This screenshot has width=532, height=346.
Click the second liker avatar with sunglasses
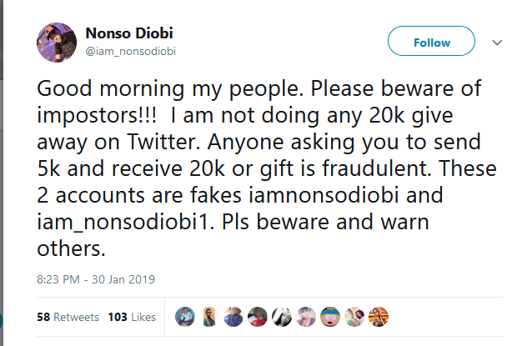(x=209, y=317)
